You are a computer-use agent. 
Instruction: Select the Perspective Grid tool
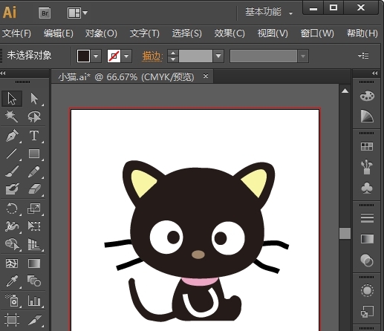pyautogui.click(x=34, y=244)
